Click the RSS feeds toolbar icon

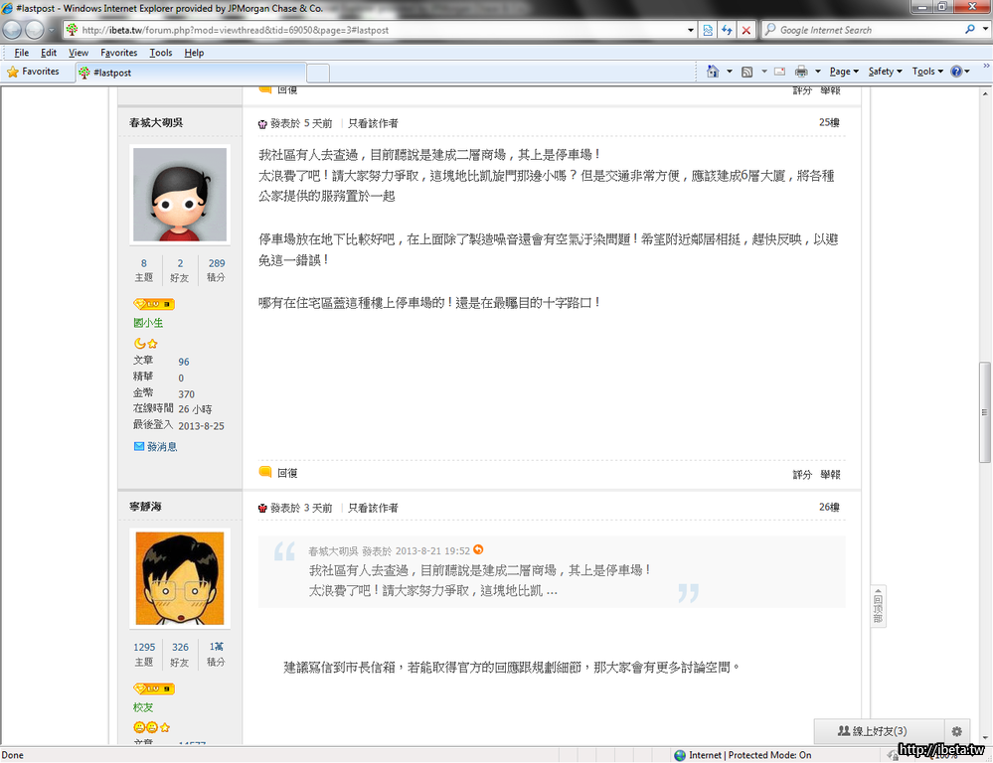pyautogui.click(x=746, y=72)
